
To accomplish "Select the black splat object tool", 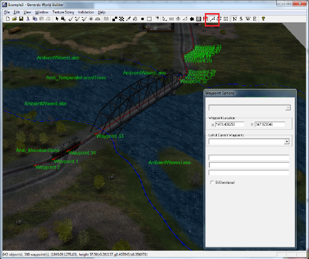I will click(x=192, y=19).
